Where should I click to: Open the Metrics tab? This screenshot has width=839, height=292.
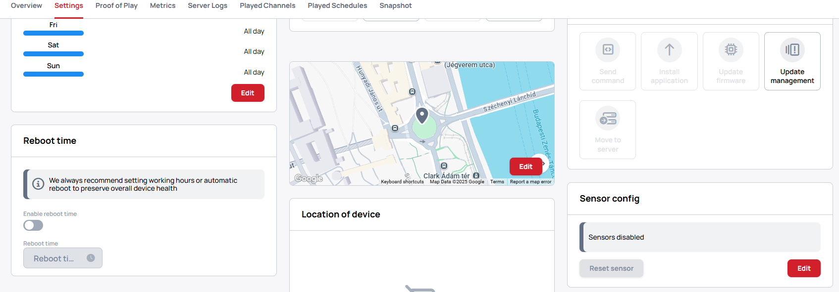coord(162,5)
